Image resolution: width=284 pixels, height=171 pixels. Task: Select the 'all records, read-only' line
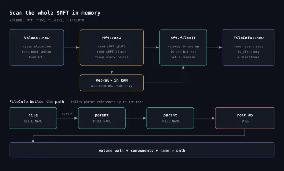click(112, 86)
